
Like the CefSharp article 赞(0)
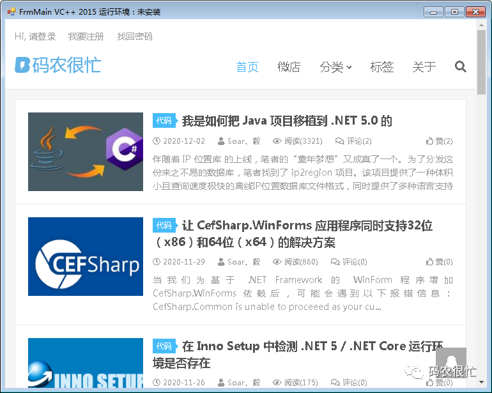click(x=440, y=261)
